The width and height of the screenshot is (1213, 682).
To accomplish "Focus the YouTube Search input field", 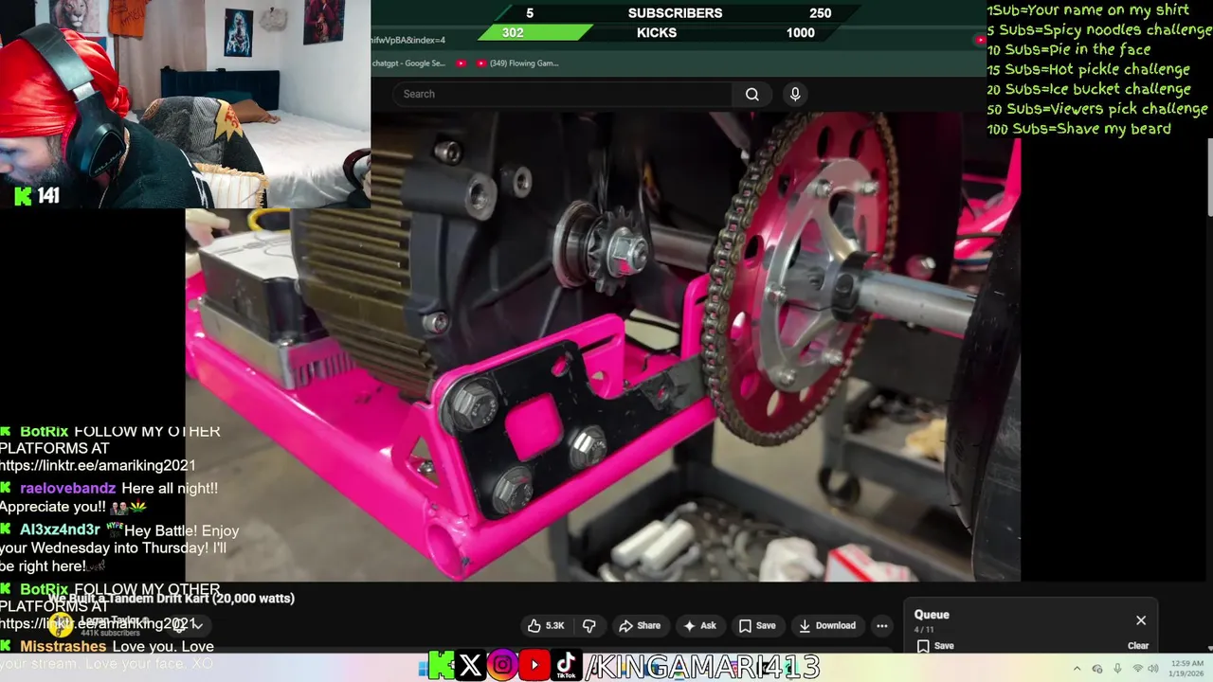I will click(563, 94).
